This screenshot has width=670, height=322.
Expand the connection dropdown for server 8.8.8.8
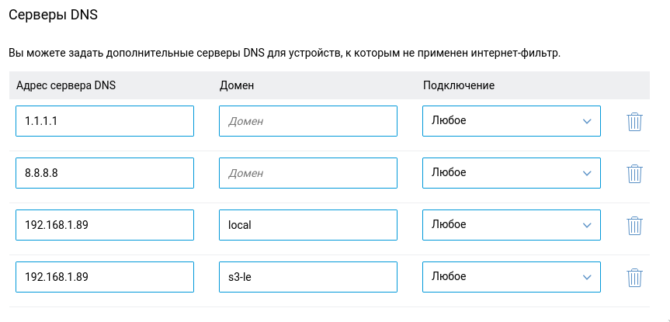coord(512,173)
